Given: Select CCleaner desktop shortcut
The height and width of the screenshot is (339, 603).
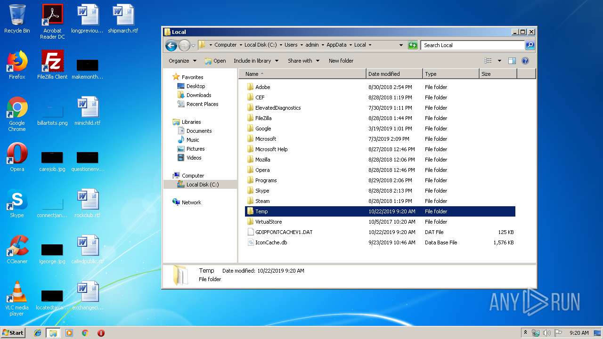Looking at the screenshot, I should (17, 250).
